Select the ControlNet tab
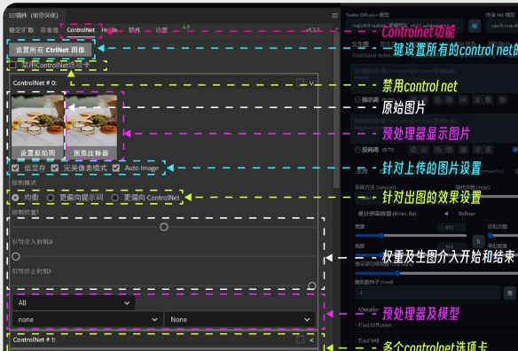The image size is (518, 351). (x=81, y=30)
